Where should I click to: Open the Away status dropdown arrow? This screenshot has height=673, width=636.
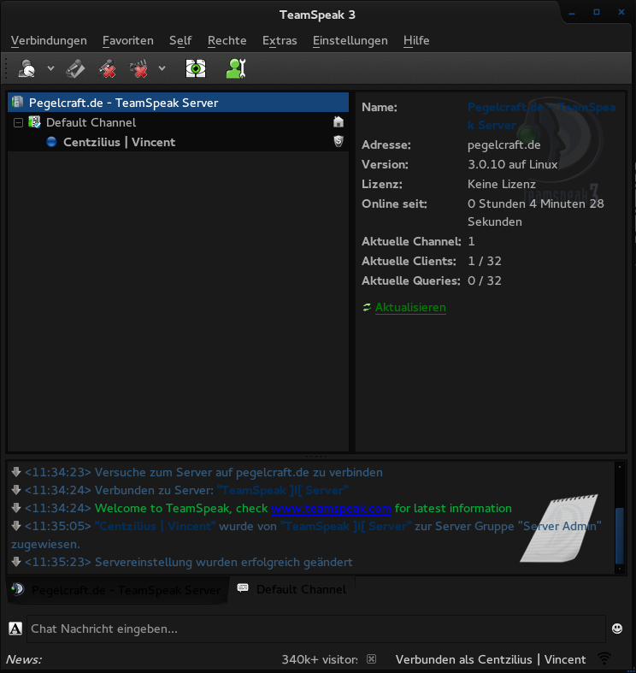coord(50,68)
